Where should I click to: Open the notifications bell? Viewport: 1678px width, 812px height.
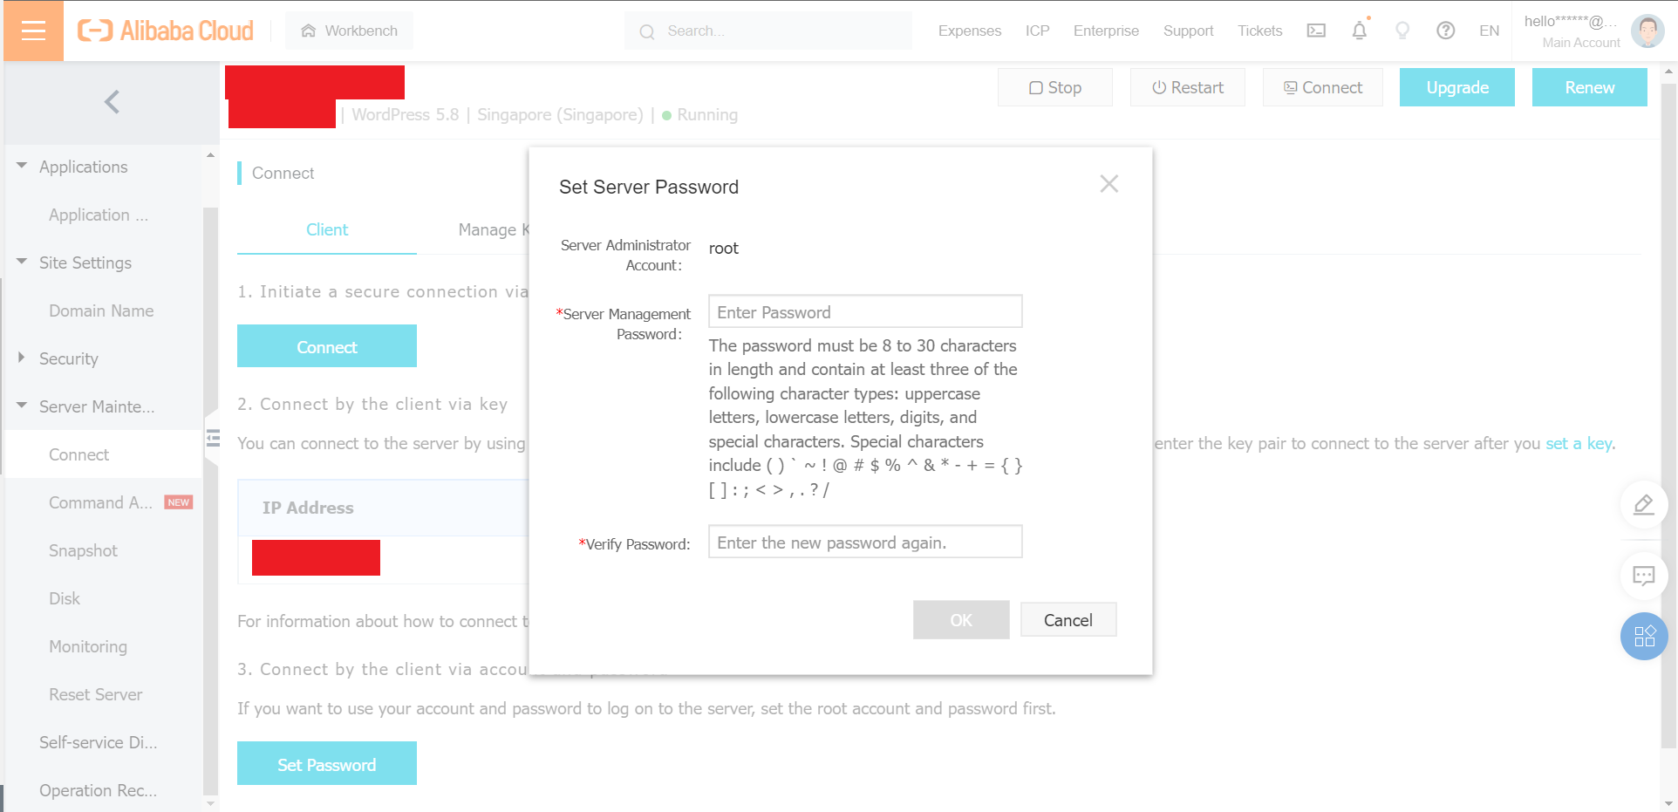[1360, 31]
